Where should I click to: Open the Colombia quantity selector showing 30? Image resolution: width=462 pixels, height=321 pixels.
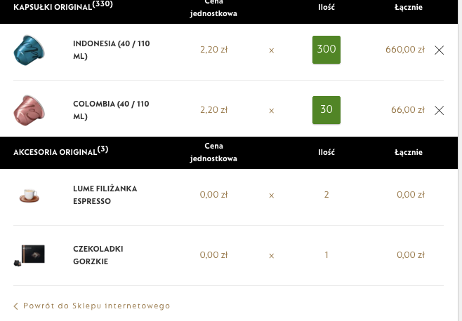(326, 110)
